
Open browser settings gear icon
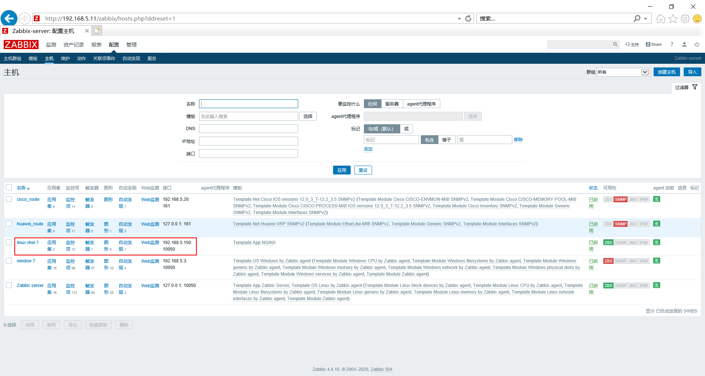(x=685, y=19)
